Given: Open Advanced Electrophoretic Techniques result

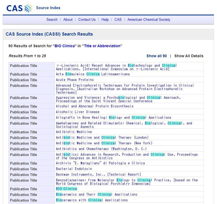Looking at the screenshot, I should coord(125,89).
